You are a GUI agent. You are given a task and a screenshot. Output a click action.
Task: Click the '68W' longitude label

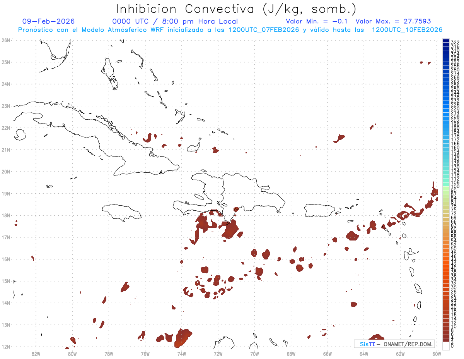tap(291, 353)
